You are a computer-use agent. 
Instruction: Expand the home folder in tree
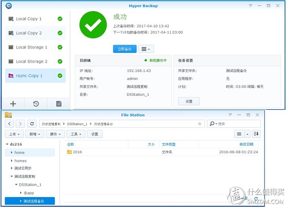(x=11, y=152)
